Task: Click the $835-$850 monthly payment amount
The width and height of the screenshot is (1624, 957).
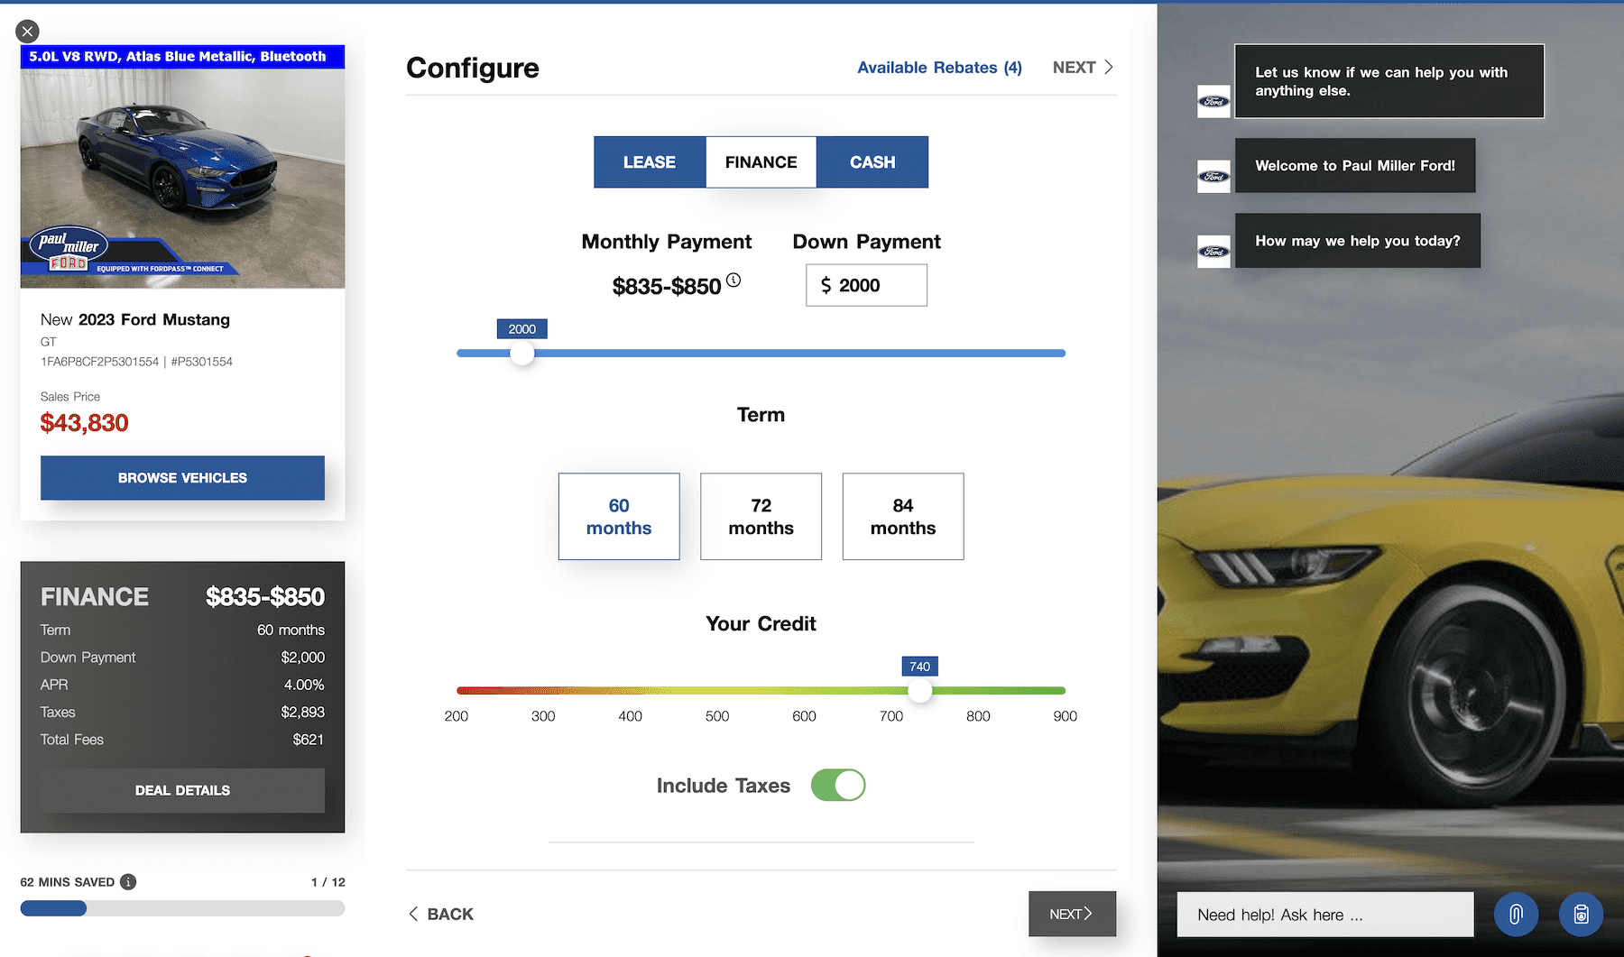Action: click(667, 287)
